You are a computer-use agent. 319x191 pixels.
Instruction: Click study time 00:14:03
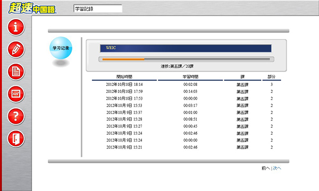(x=190, y=92)
